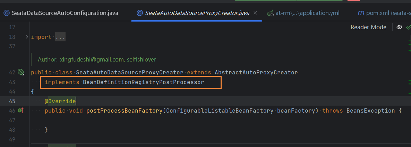Screen dimensions: 411x147
Task: Click the implements-method gutter icon on line 46
Action: tap(20, 111)
